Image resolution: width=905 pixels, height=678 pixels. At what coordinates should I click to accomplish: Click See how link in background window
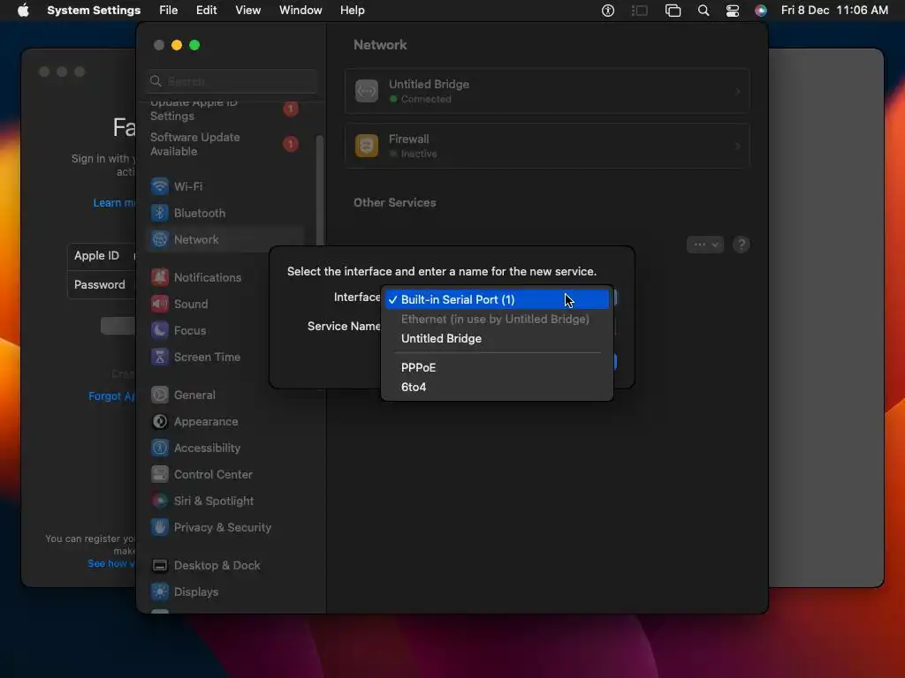tap(110, 563)
